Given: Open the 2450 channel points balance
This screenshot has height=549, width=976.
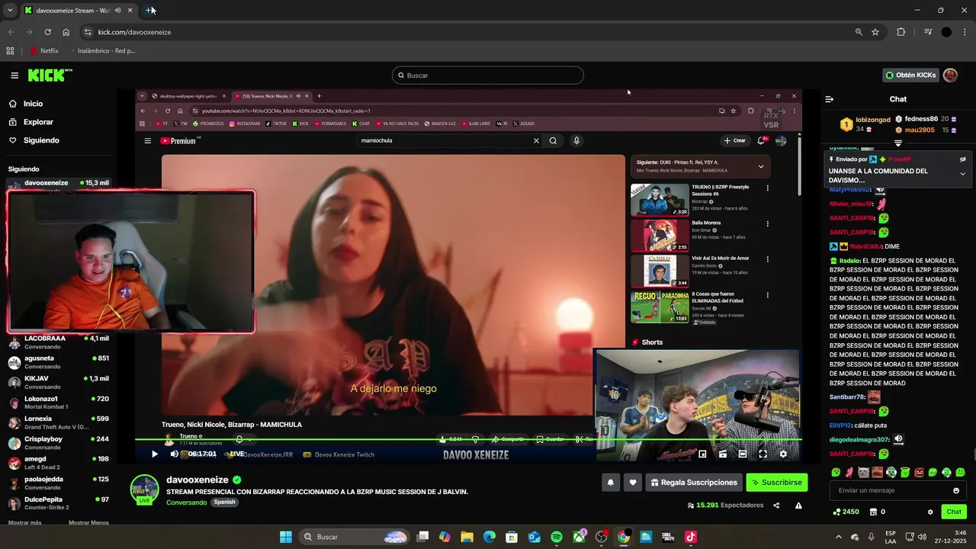Looking at the screenshot, I should 846,512.
